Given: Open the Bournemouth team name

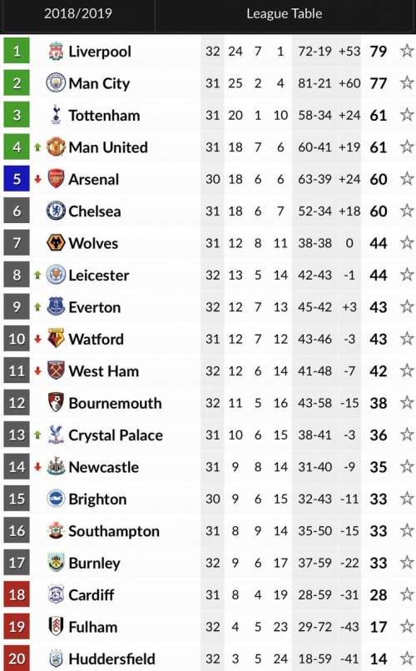Looking at the screenshot, I should (116, 403).
